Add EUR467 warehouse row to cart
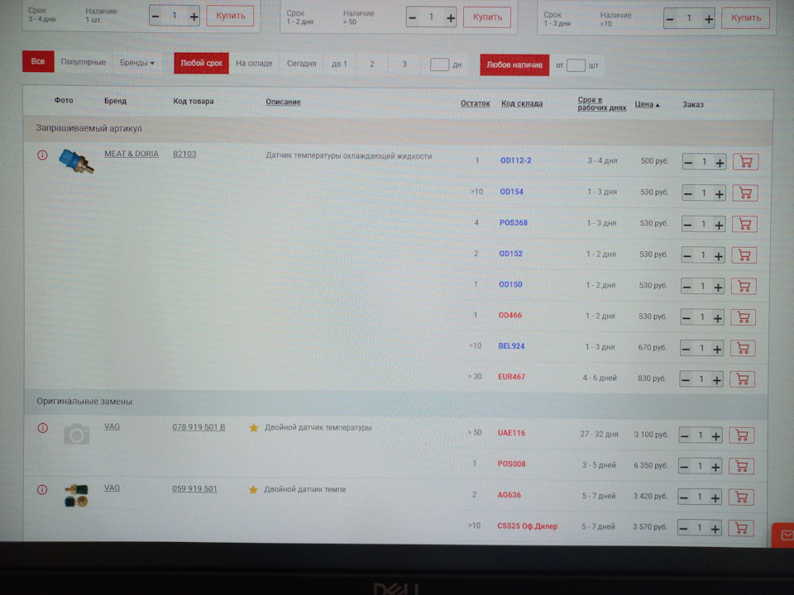794x595 pixels. pos(743,379)
